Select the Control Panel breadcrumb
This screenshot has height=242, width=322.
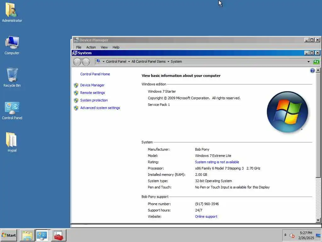[x=116, y=61]
